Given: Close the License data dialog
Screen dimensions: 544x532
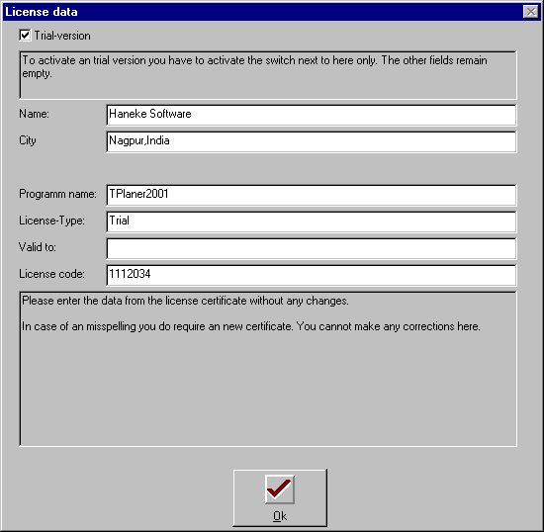Looking at the screenshot, I should (531, 12).
